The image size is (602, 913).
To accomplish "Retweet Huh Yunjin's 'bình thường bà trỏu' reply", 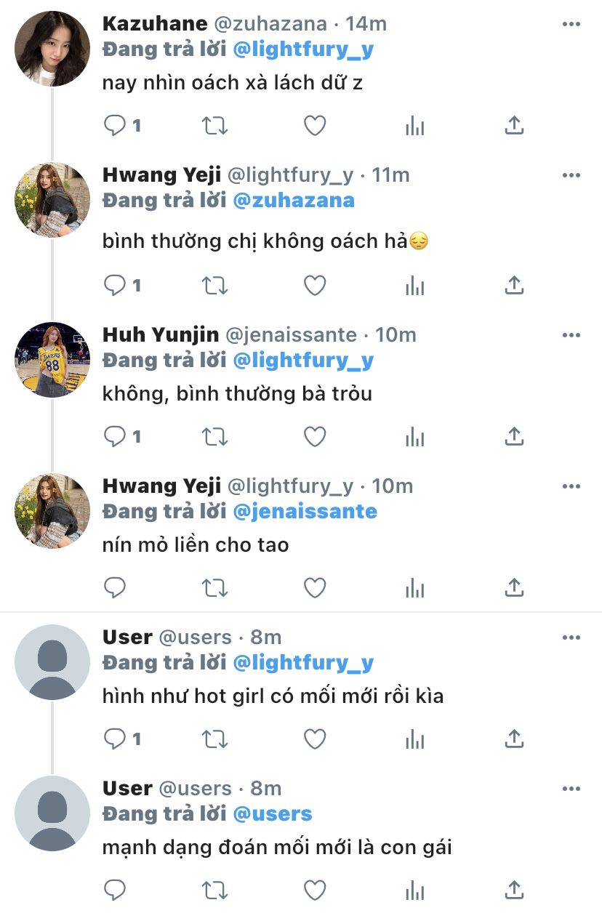I will tap(214, 436).
